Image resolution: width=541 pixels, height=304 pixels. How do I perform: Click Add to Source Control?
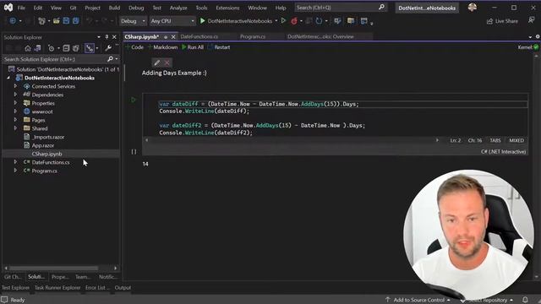point(418,300)
